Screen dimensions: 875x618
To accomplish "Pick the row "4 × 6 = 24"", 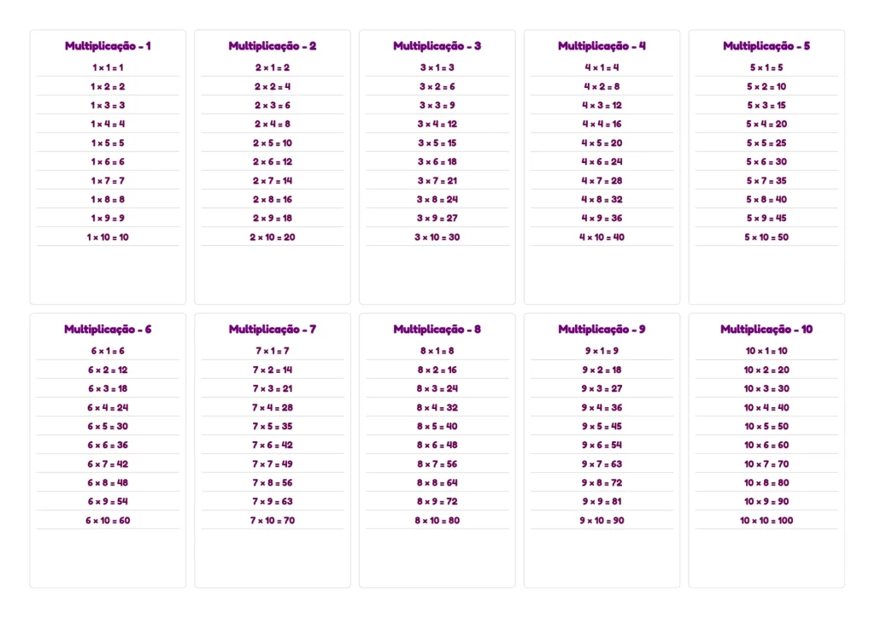I will coord(602,162).
